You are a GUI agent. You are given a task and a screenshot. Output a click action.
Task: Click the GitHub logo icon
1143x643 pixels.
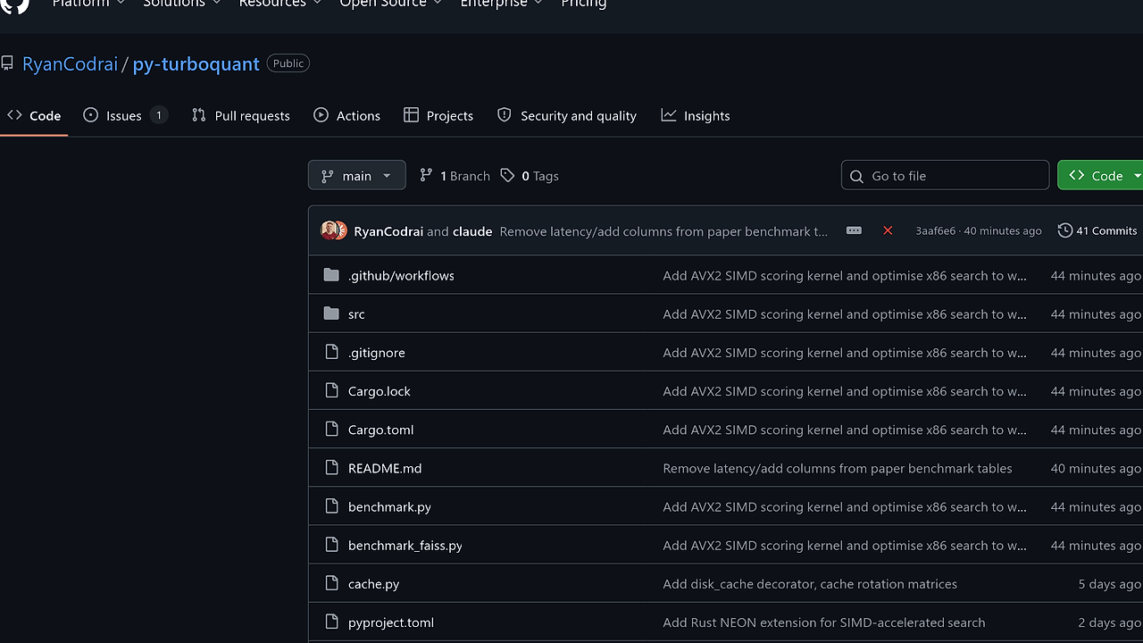(14, 4)
